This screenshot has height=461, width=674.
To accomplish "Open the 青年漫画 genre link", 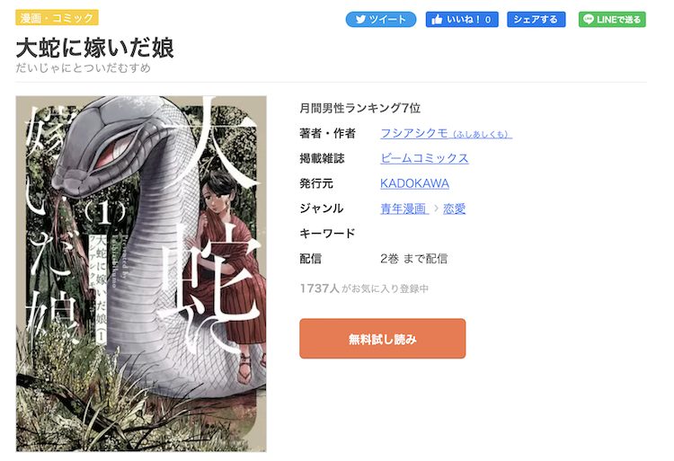I will (x=404, y=208).
